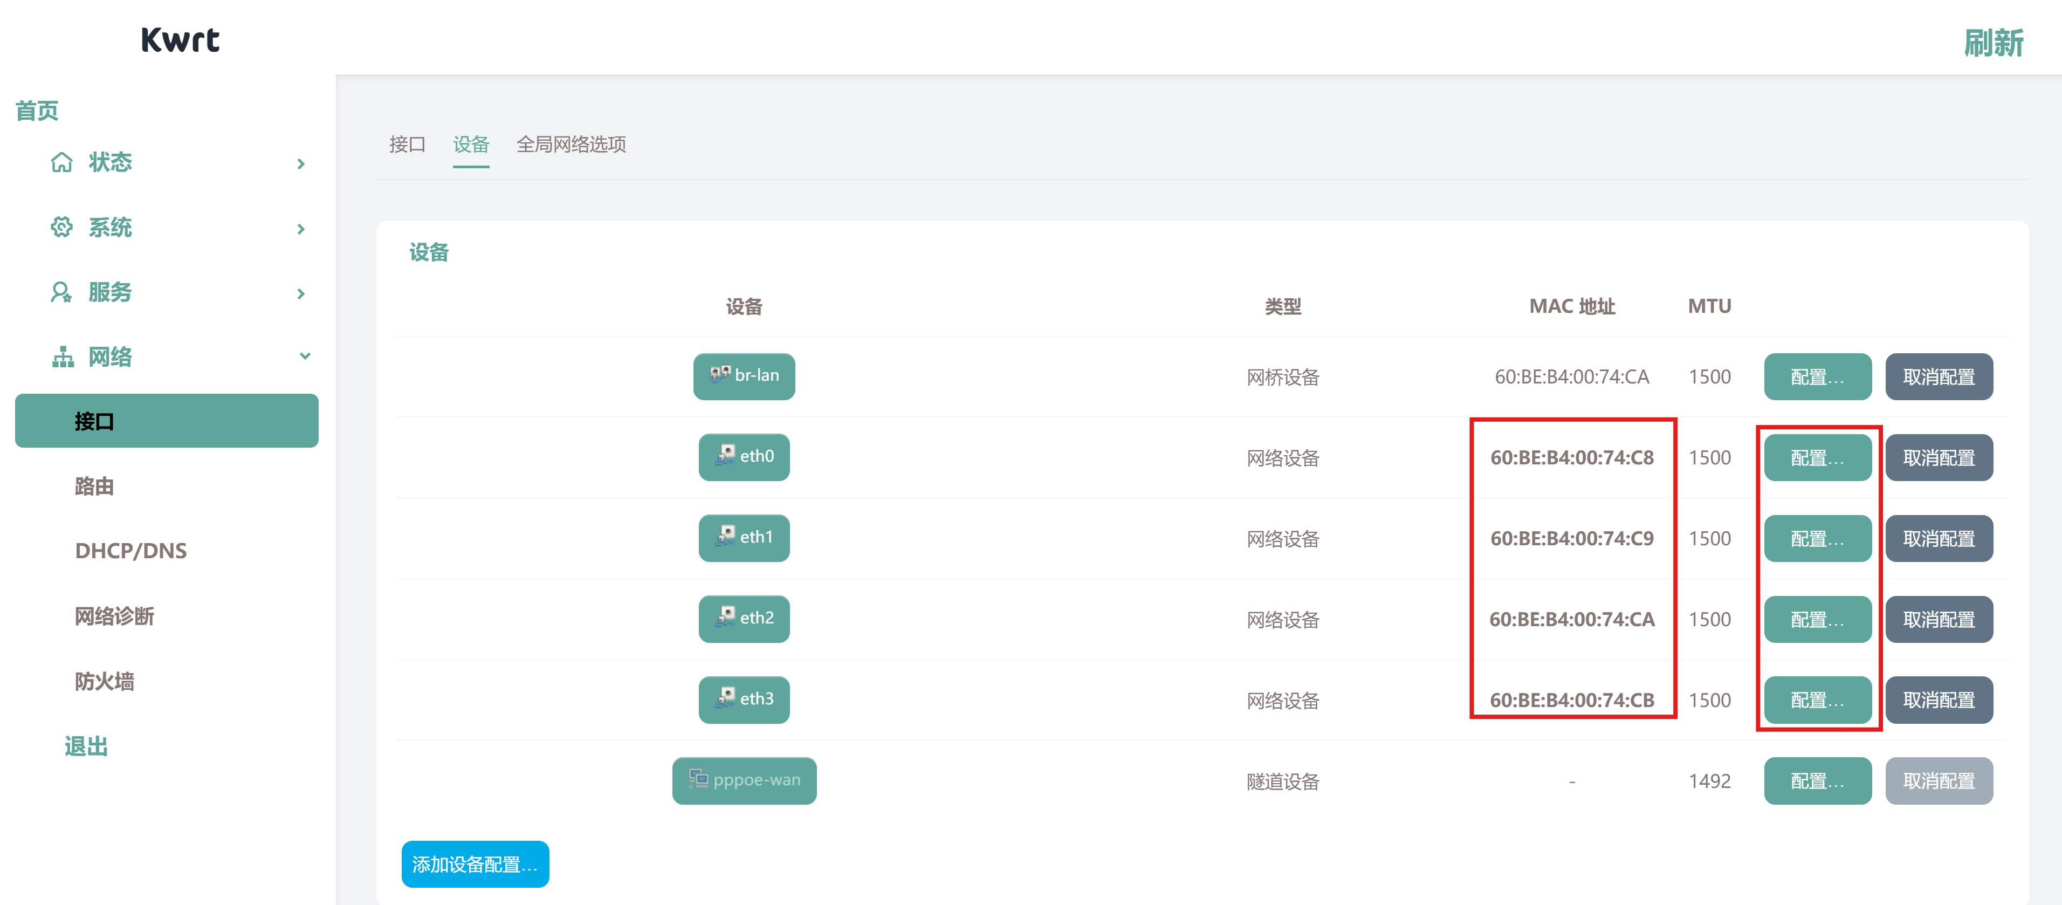Click the bridge icon in br-lan badge
2062x905 pixels.
tap(720, 374)
